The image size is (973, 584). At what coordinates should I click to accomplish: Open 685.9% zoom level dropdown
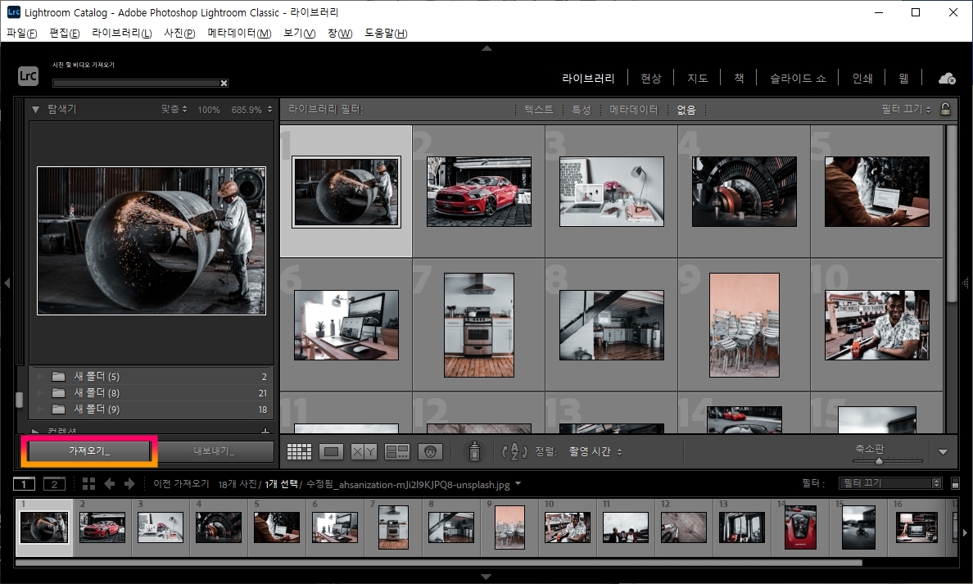[252, 110]
